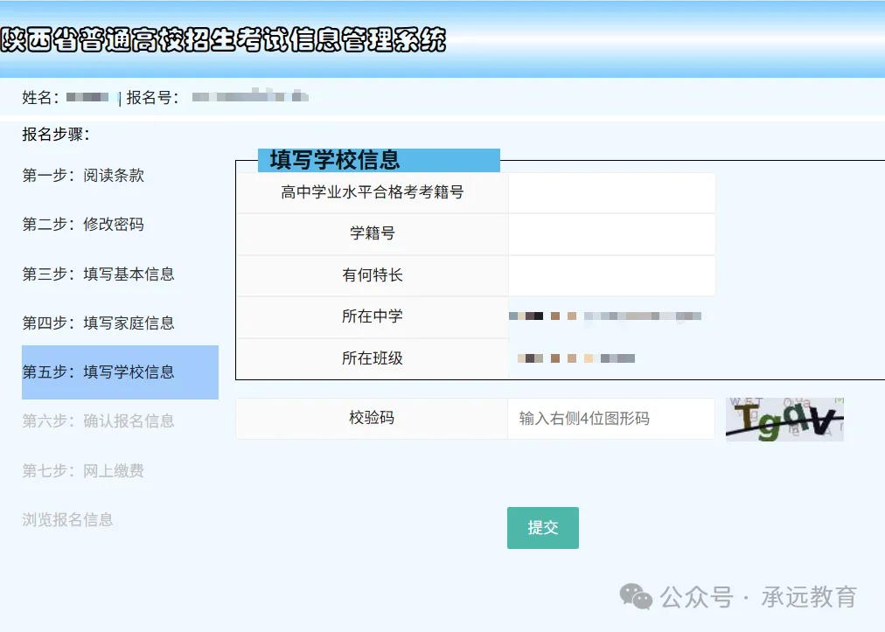Viewport: 885px width, 632px height.
Task: Focus the 校验码 verification code input field
Action: point(611,418)
